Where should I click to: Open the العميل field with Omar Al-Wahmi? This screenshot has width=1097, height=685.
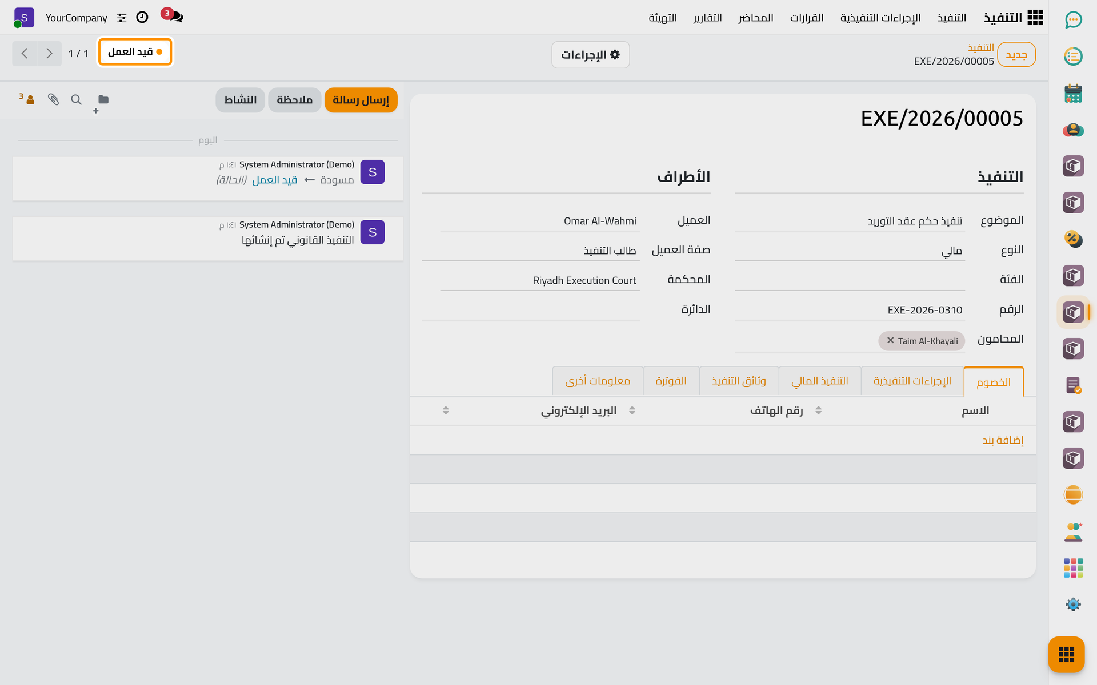(539, 221)
